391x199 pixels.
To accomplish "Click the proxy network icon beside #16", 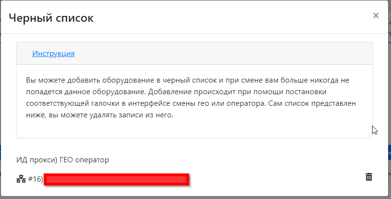I will tap(21, 179).
